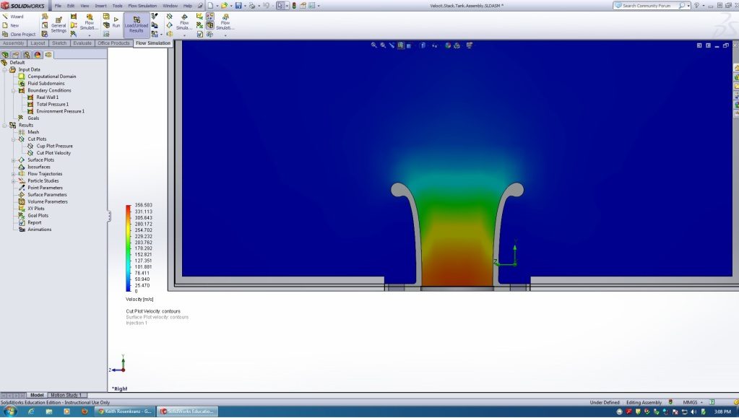This screenshot has width=739, height=418.
Task: Open New document dropdown arrow
Action: 217,6
